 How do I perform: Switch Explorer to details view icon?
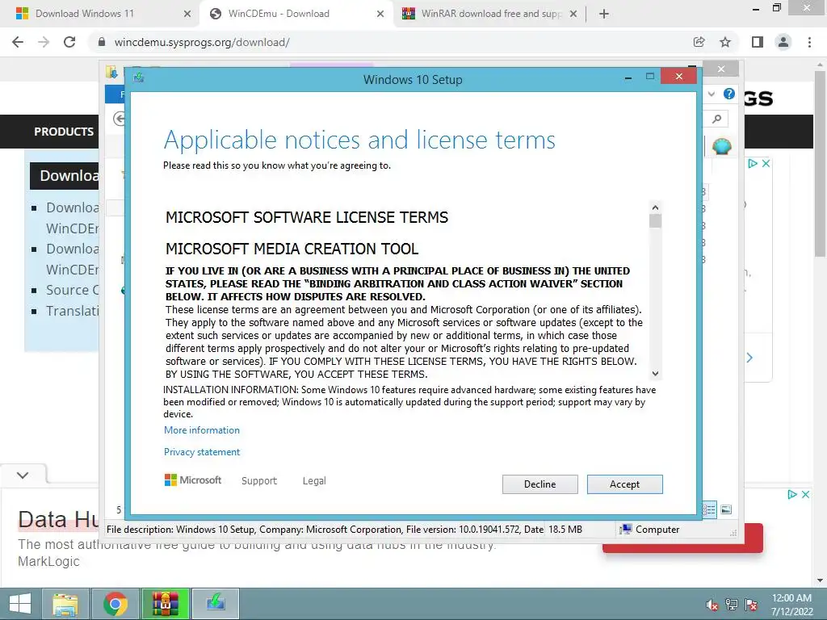(709, 509)
